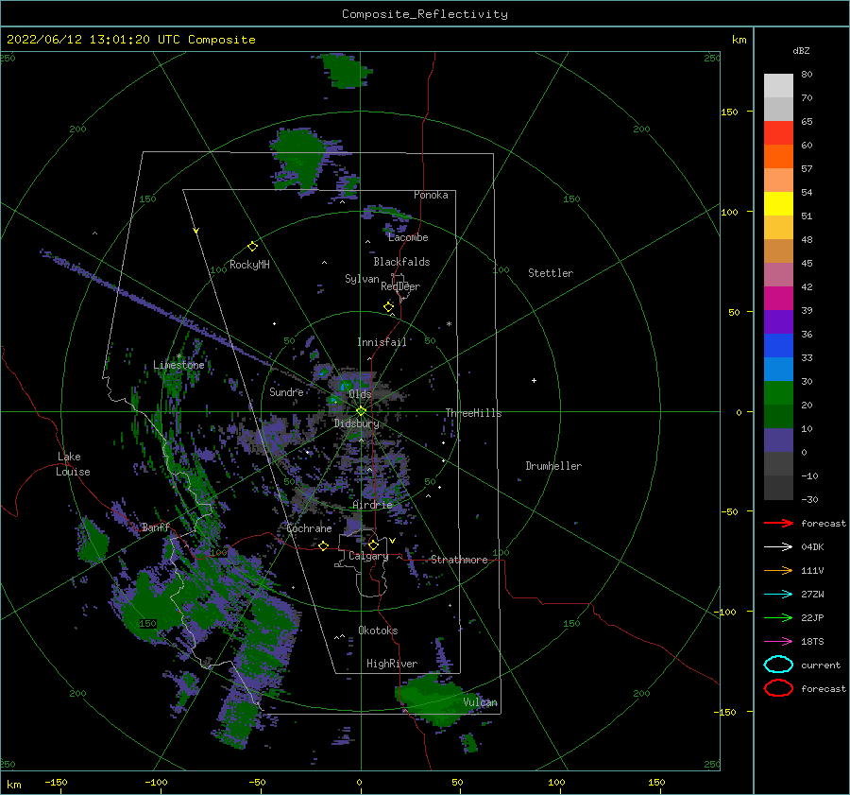The image size is (850, 795).
Task: Click the white plus marker east of ThreeHills
Action: click(534, 380)
